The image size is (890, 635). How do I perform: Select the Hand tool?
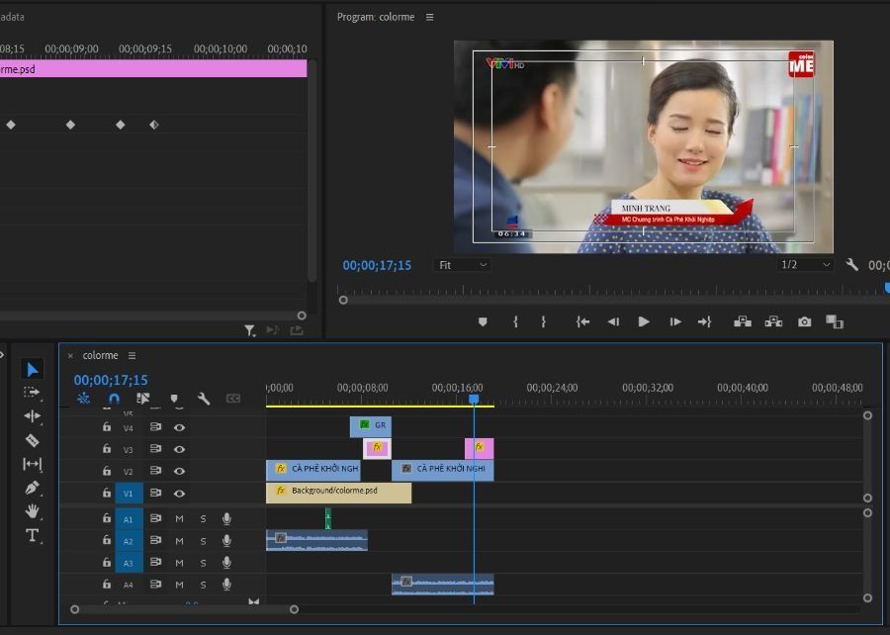tap(33, 511)
